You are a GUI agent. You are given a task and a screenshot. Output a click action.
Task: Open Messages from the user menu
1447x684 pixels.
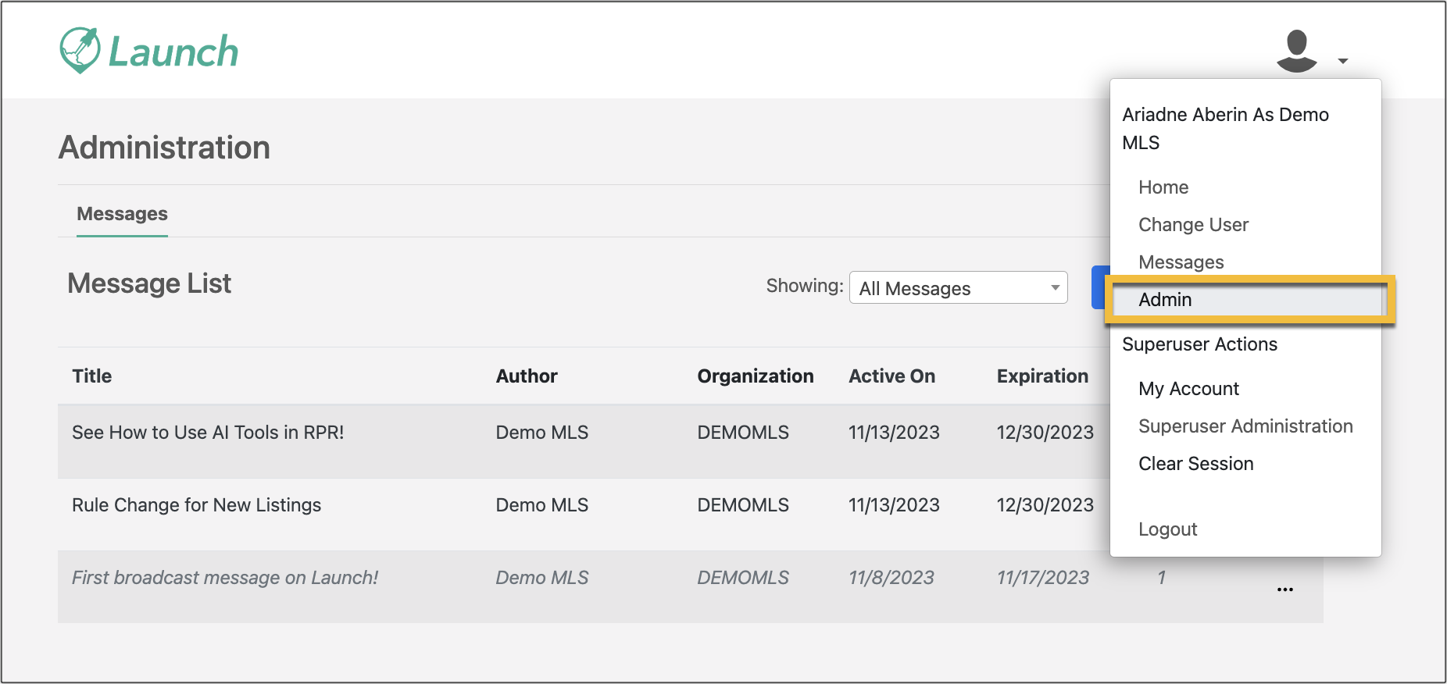1181,262
